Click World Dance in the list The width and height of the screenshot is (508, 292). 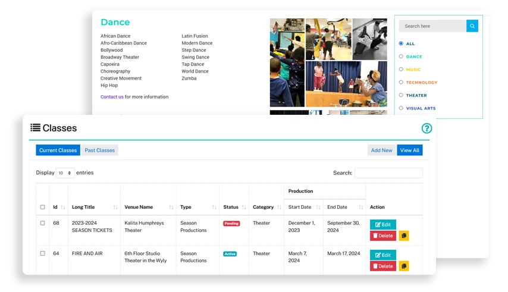pos(195,71)
